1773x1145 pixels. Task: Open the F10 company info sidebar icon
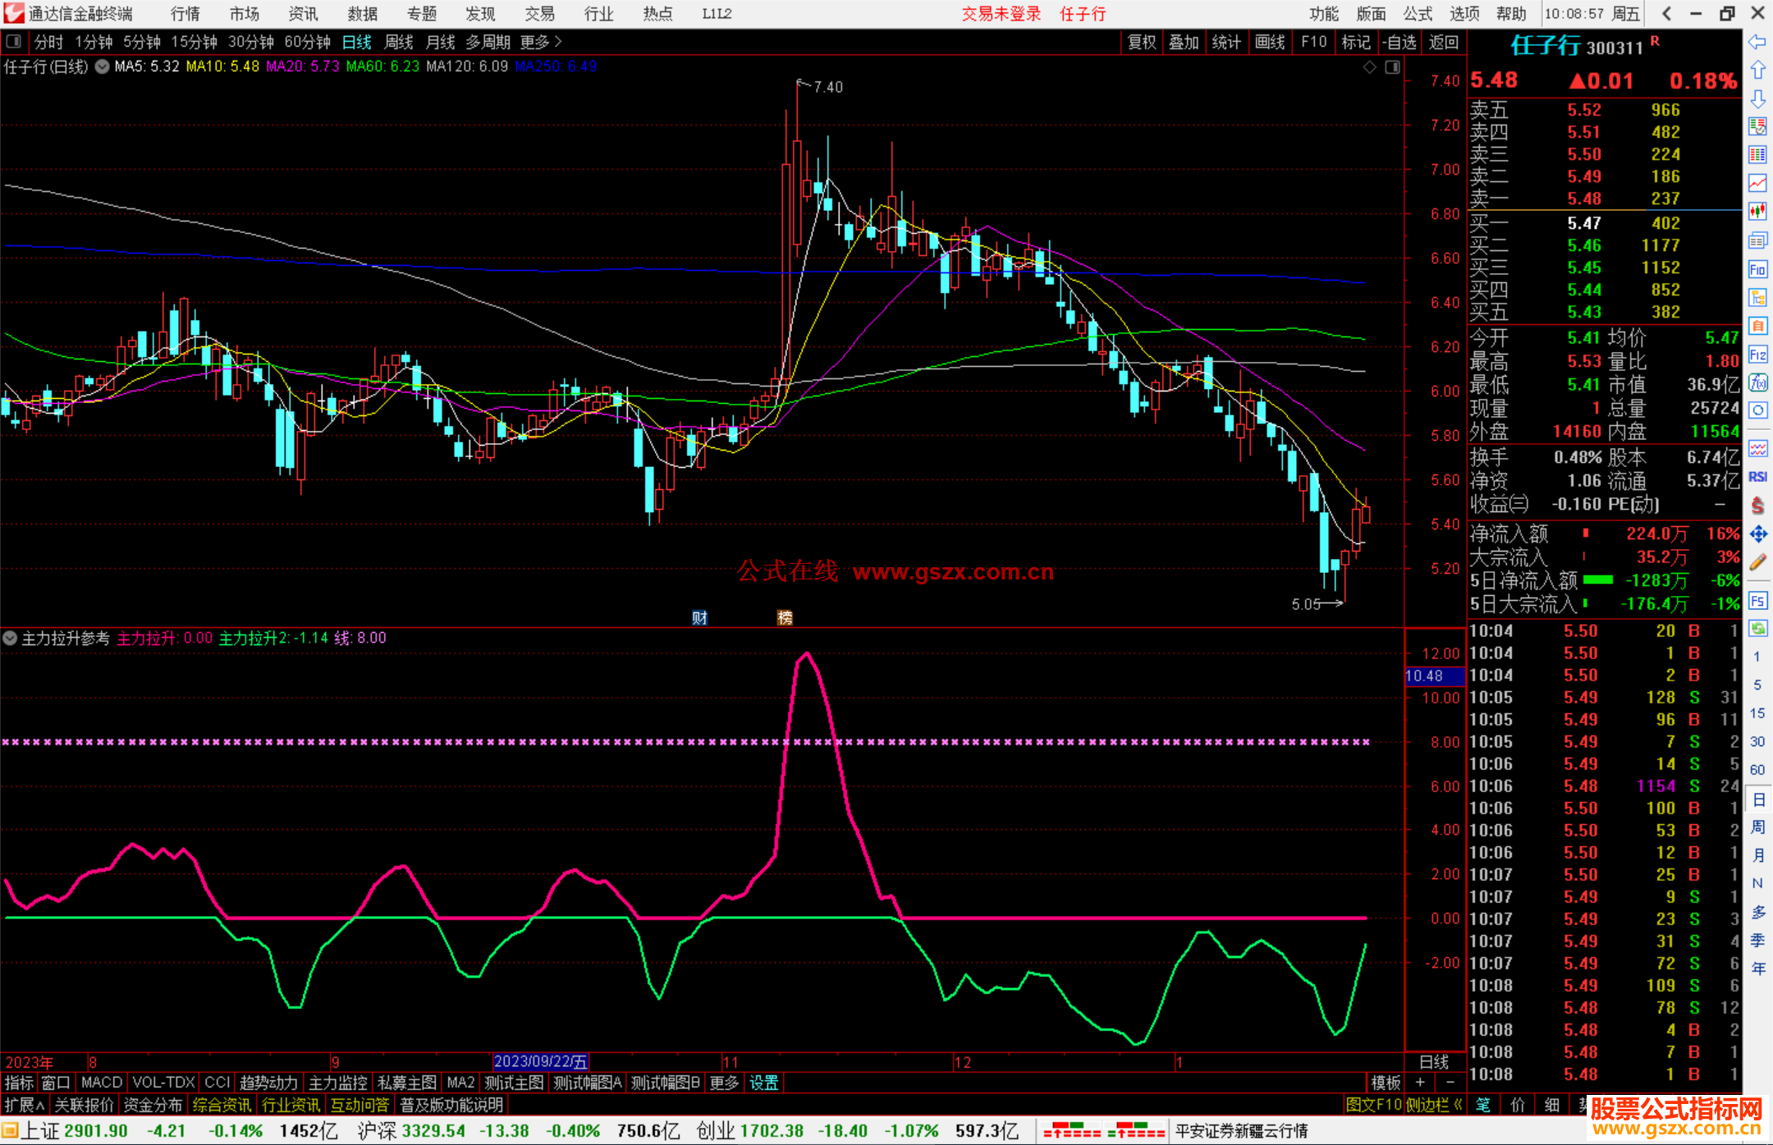[1757, 269]
